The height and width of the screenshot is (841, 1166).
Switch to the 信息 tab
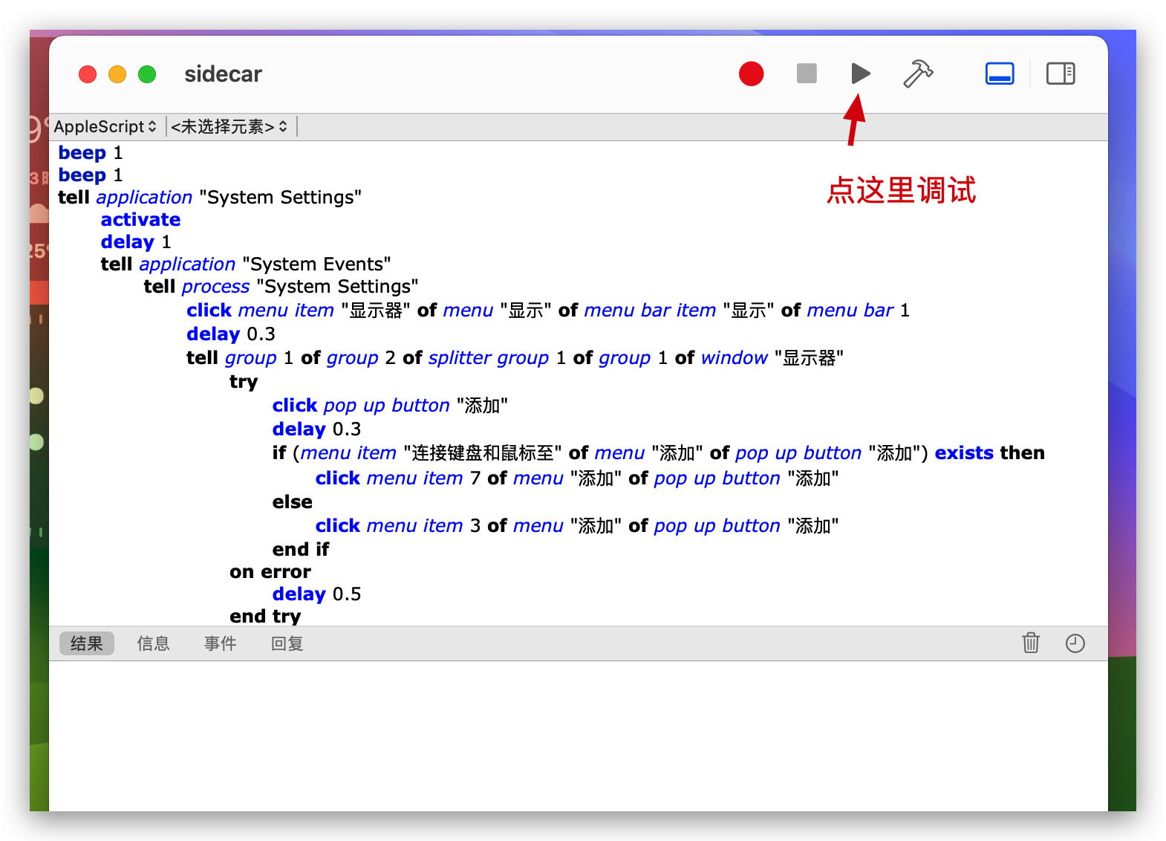154,643
